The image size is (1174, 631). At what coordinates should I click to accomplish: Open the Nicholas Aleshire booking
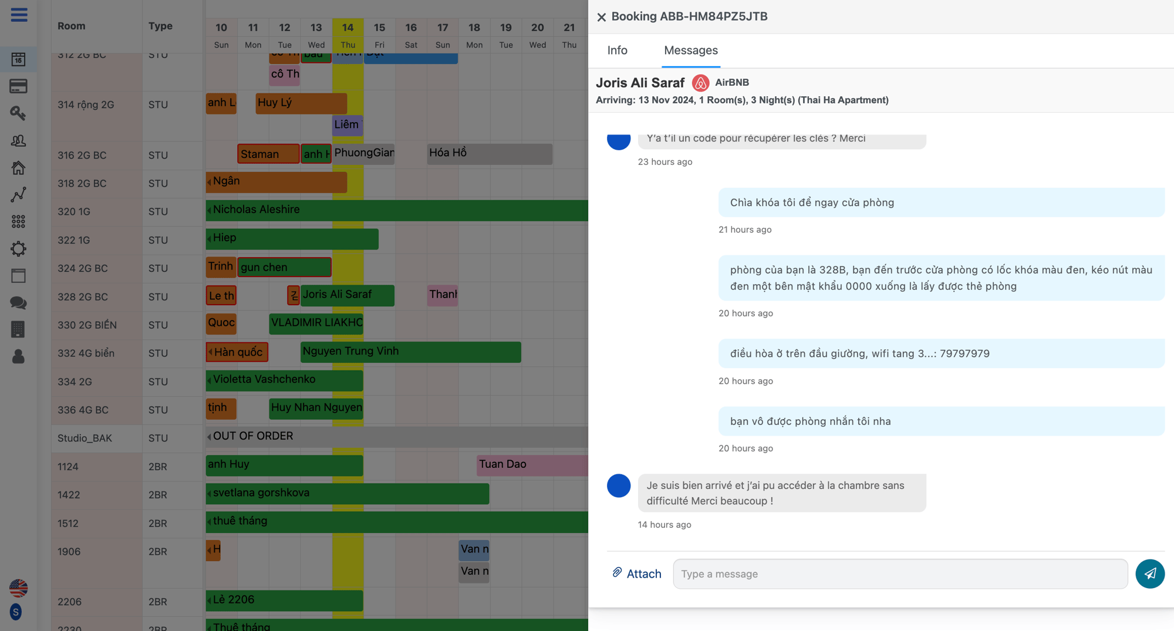(397, 211)
